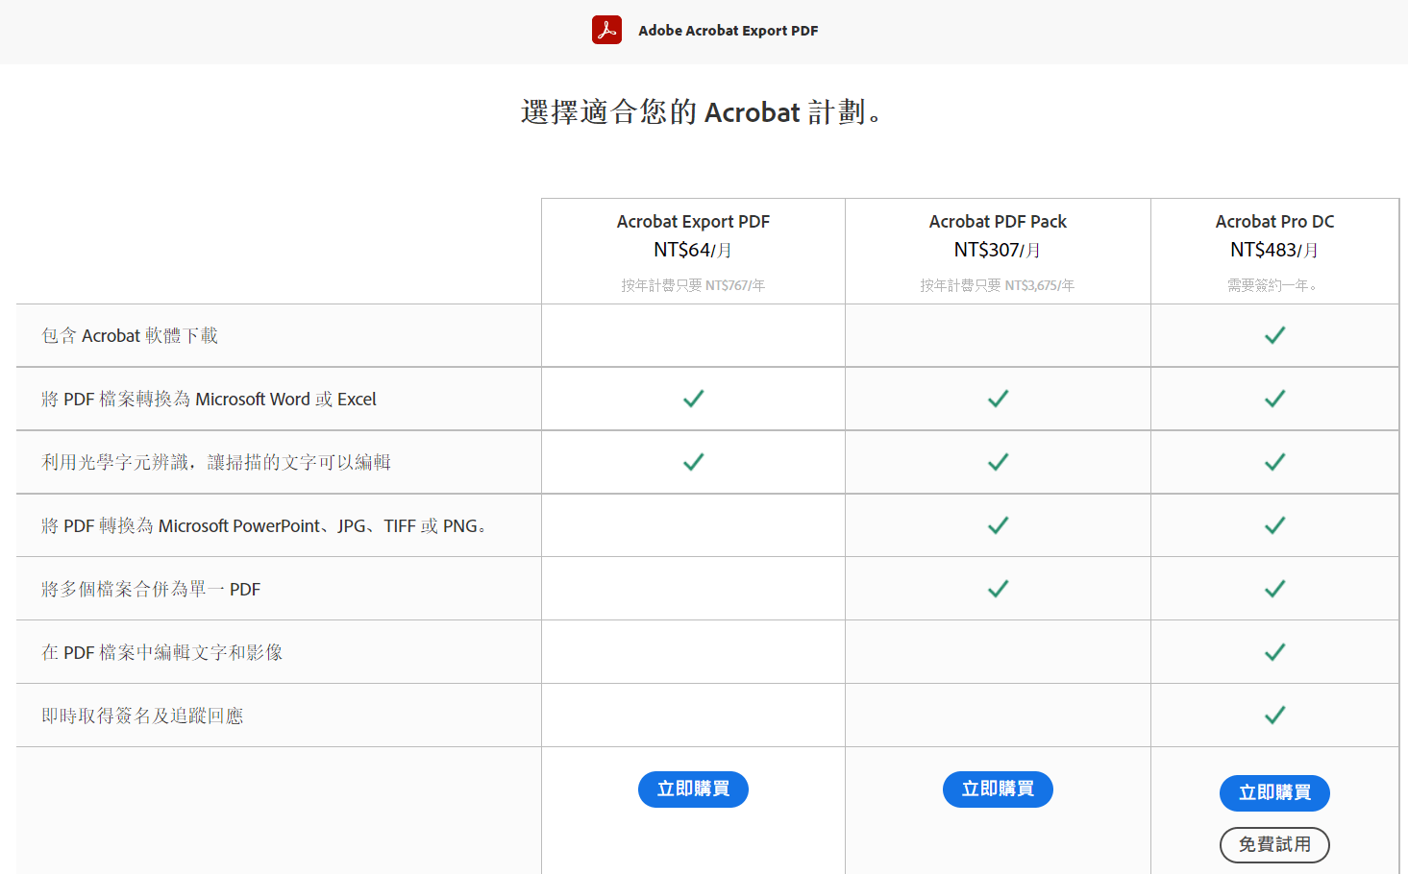Image resolution: width=1408 pixels, height=874 pixels.
Task: Select the "Acrobat PDF Pack" plan name
Action: pyautogui.click(x=998, y=222)
